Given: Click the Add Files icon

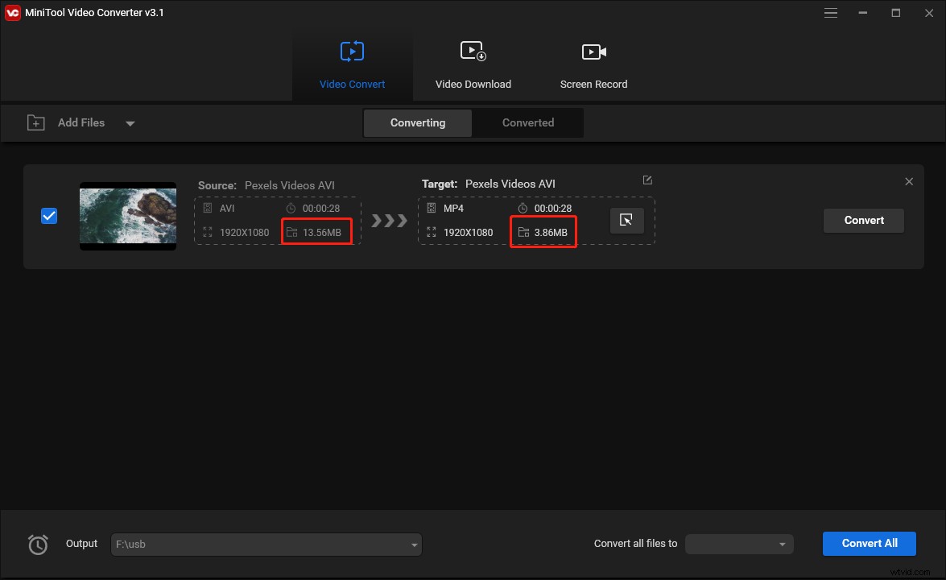Looking at the screenshot, I should 35,122.
